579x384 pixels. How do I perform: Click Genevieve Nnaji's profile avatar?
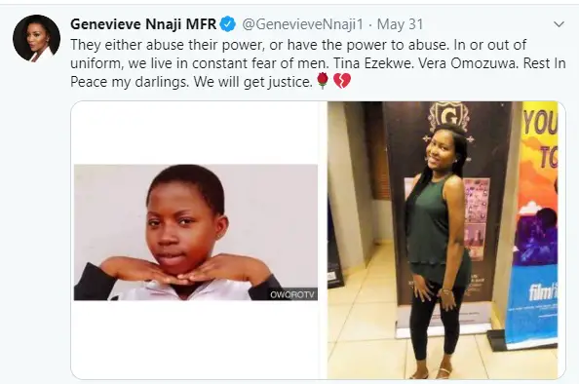36,38
